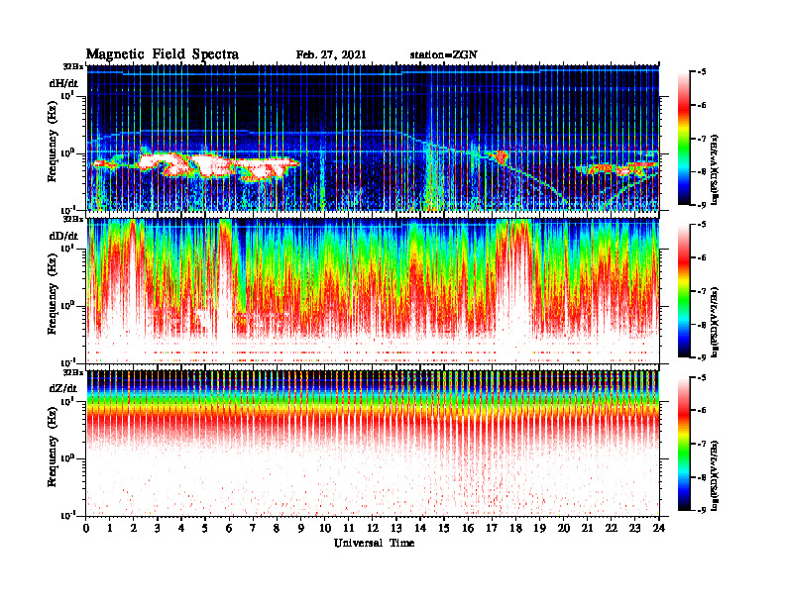The image size is (785, 606).
Task: Click hour tick label '5' on time axis
Action: tap(205, 528)
